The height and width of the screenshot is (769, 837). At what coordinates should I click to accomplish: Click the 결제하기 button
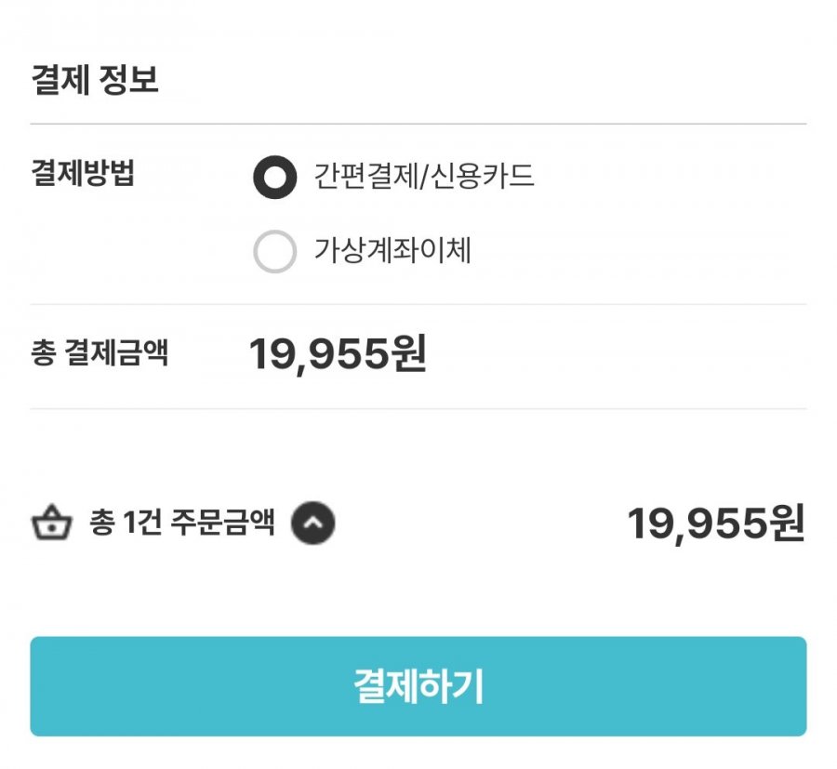pos(418,686)
